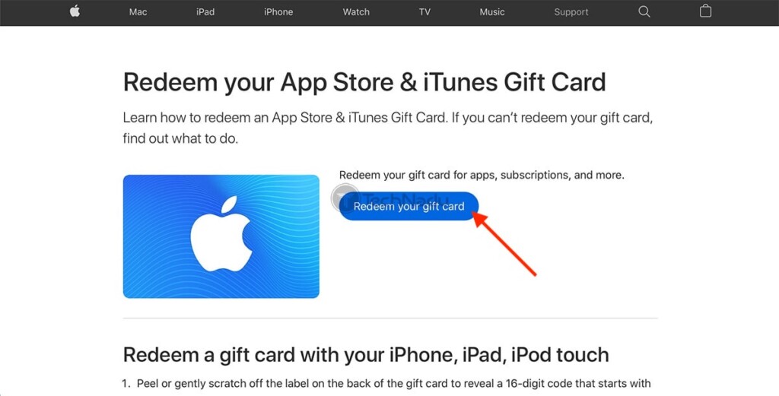Open the Music navigation item

(x=492, y=12)
